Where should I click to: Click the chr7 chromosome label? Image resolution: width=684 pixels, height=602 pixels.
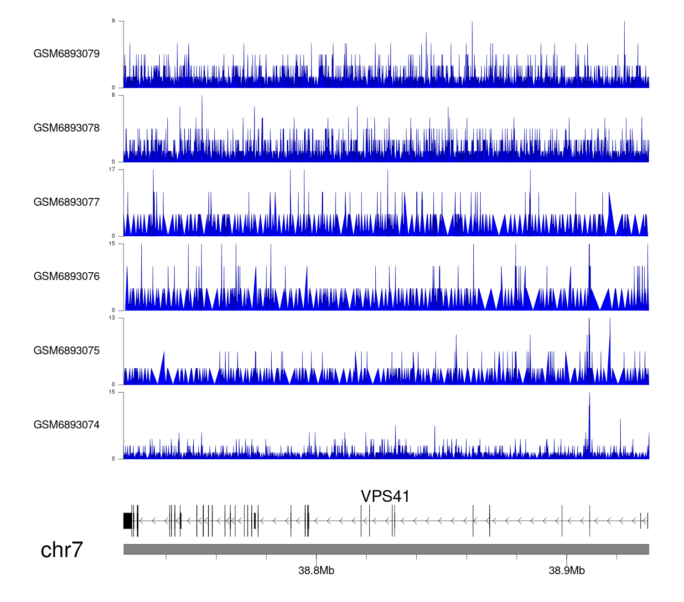click(x=62, y=550)
